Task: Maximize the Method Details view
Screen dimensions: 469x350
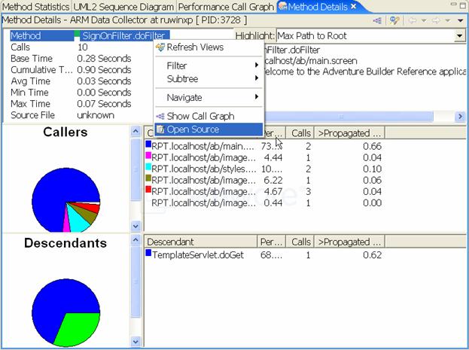Action: click(463, 6)
